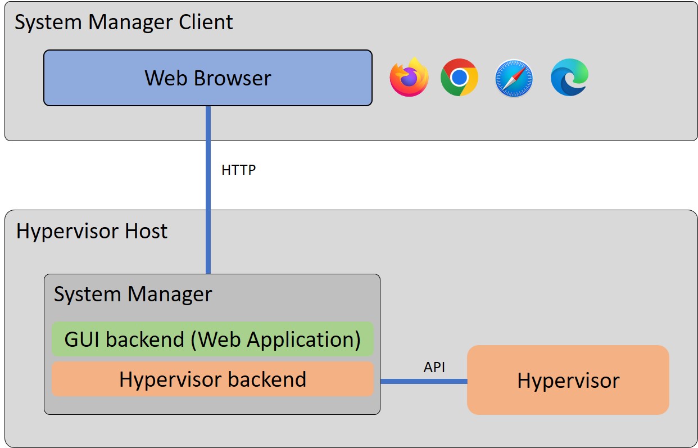Select the Hypervisor Host heading text

tap(92, 231)
